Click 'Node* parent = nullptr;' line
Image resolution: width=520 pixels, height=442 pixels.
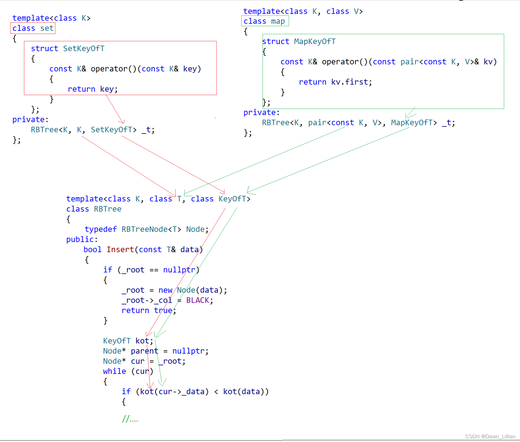pyautogui.click(x=156, y=351)
